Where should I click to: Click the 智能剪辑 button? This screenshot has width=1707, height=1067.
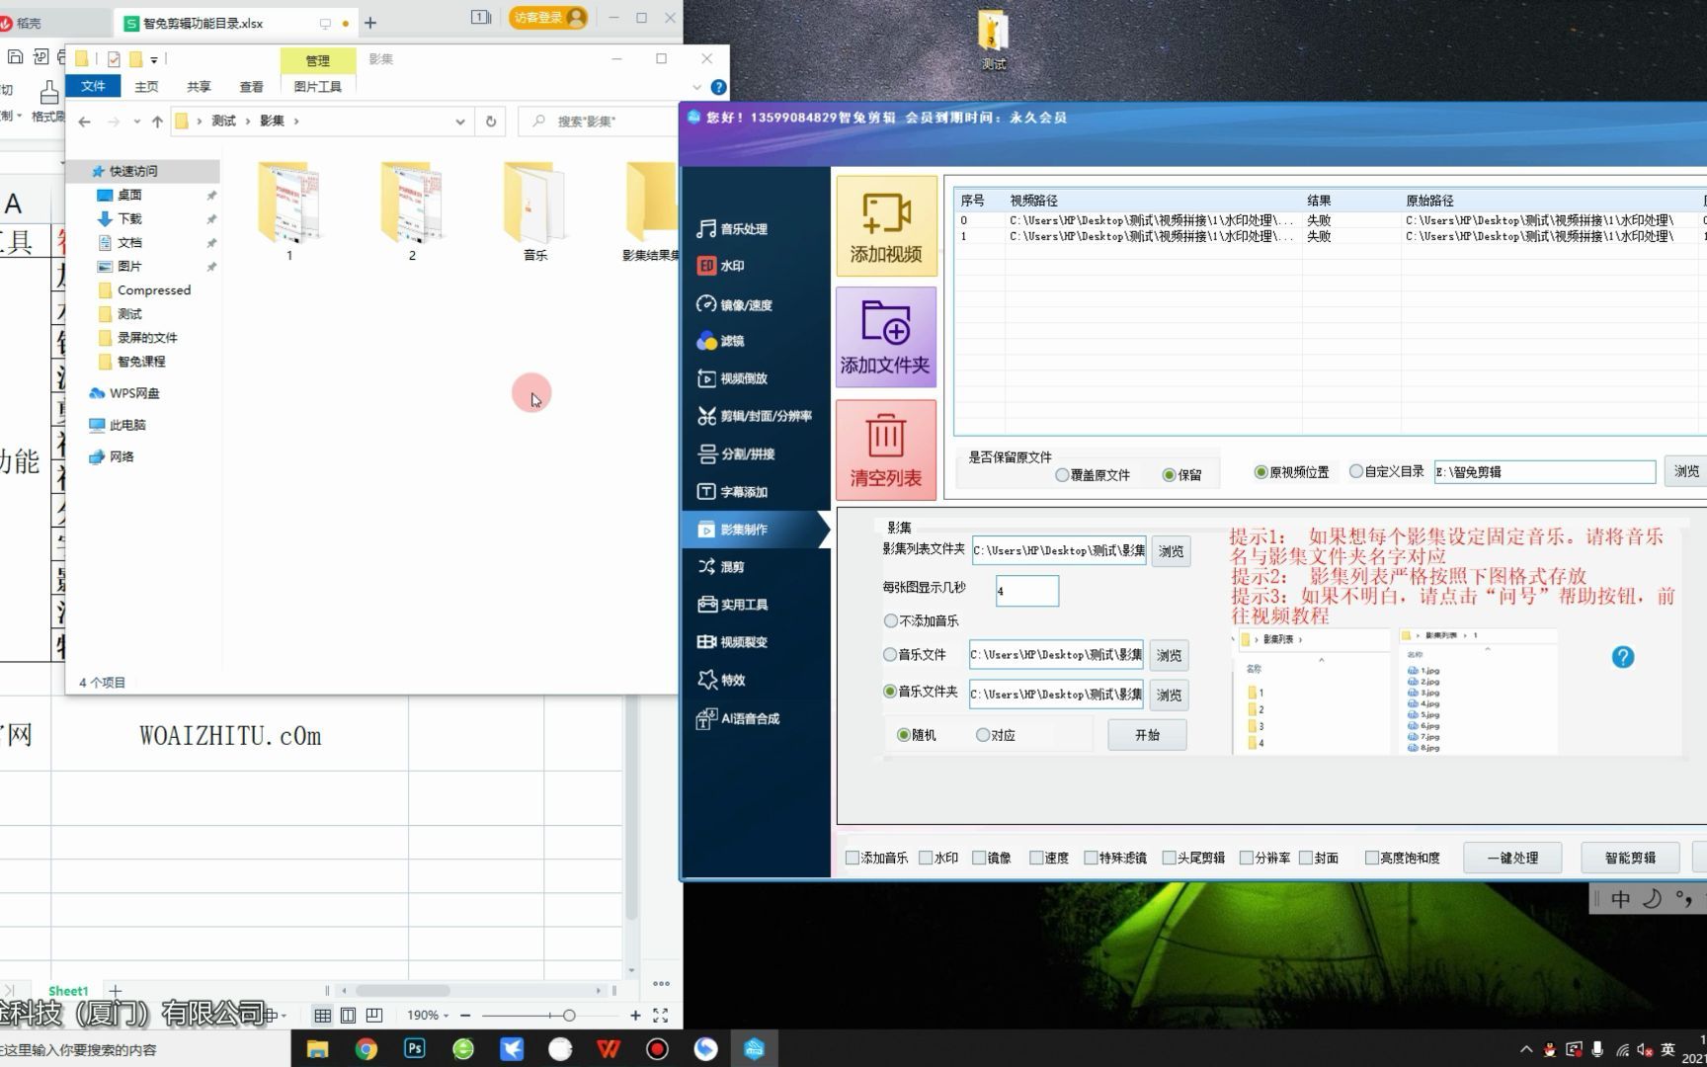click(x=1630, y=858)
